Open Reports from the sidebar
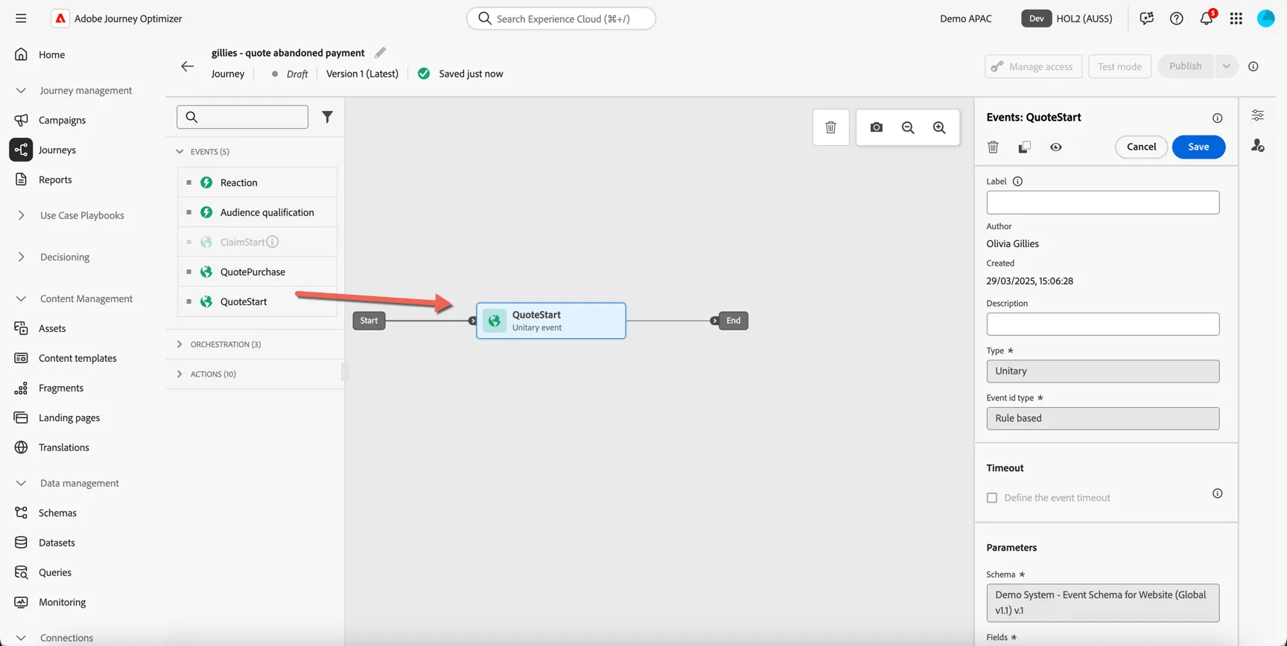The image size is (1287, 646). point(55,180)
